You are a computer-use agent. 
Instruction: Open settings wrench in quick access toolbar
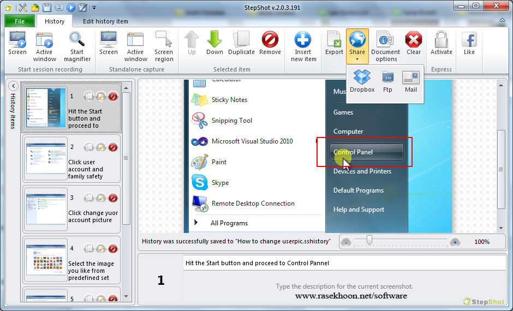point(22,7)
